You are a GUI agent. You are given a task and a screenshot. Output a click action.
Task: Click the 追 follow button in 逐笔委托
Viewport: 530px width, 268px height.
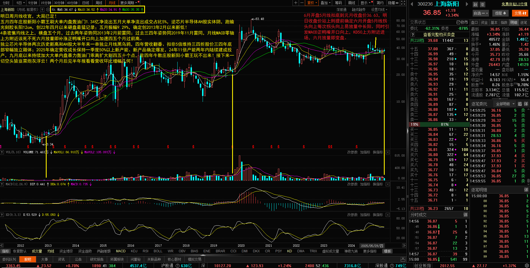520,104
